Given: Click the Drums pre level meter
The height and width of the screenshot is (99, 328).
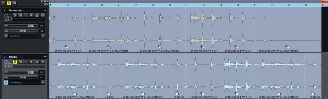Looking at the screenshot, I should coord(29,20).
